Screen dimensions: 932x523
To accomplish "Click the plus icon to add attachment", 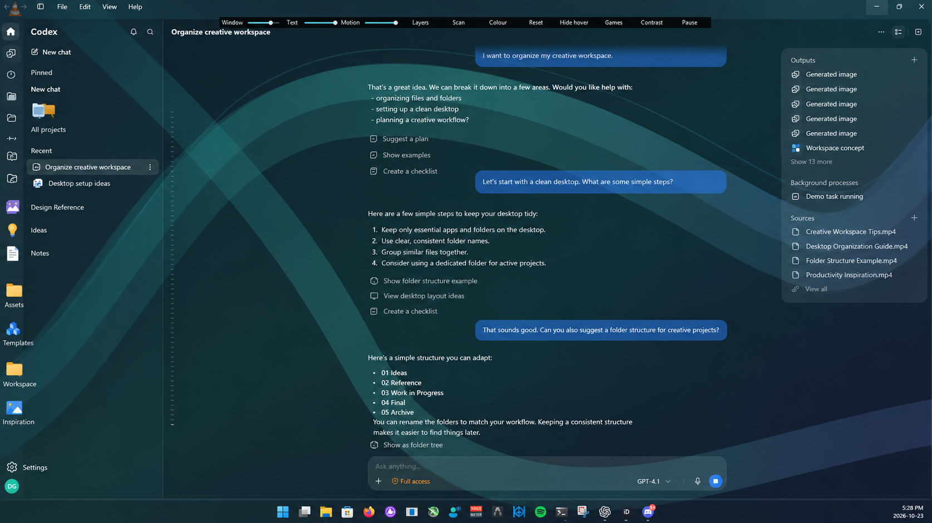I will [379, 481].
